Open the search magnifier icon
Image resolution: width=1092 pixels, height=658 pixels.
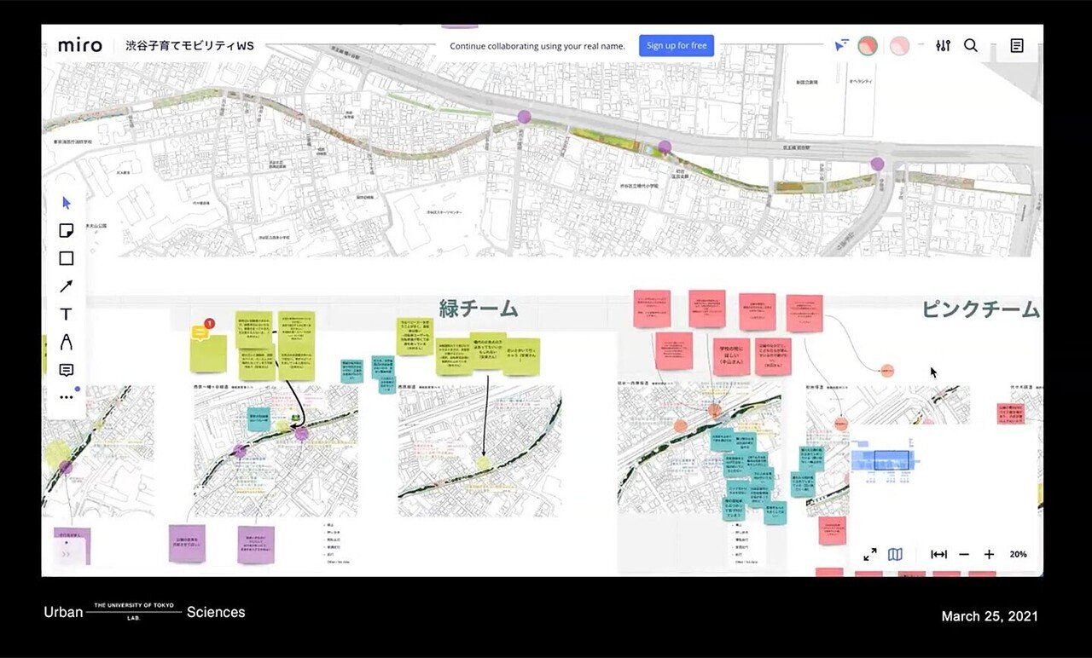pos(971,46)
